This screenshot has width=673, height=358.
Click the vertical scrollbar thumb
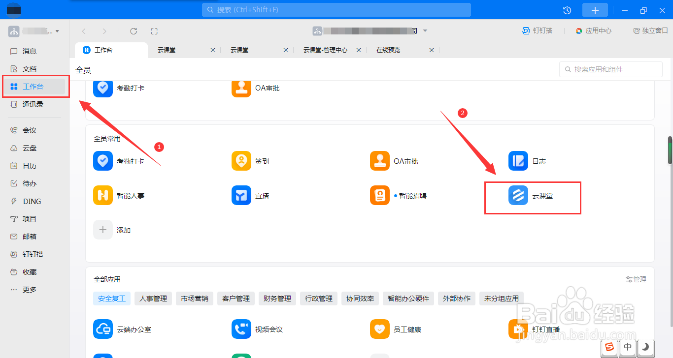tap(670, 150)
